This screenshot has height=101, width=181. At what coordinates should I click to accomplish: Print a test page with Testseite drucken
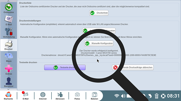[65, 67]
